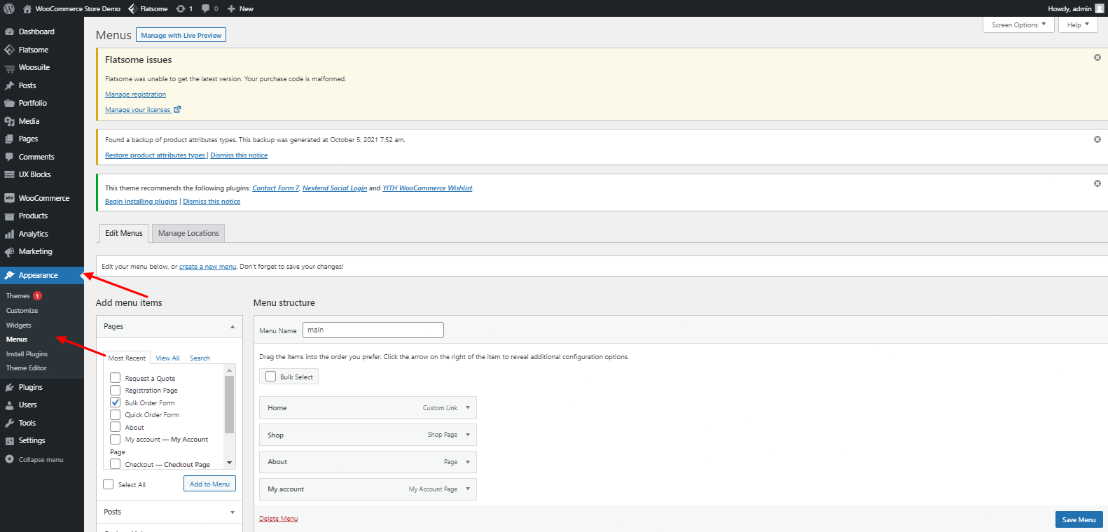Open the Screen Options dropdown
The image size is (1108, 532).
(1018, 24)
